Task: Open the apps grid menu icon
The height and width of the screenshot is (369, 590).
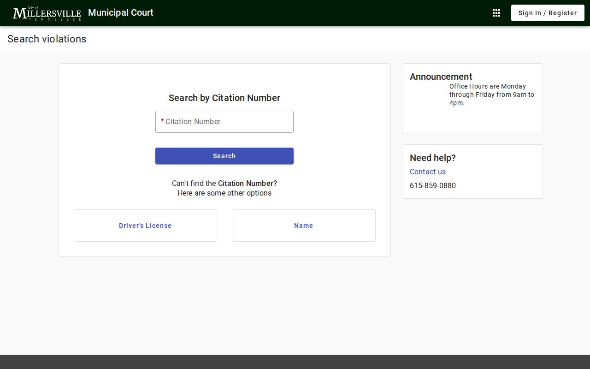Action: click(496, 13)
